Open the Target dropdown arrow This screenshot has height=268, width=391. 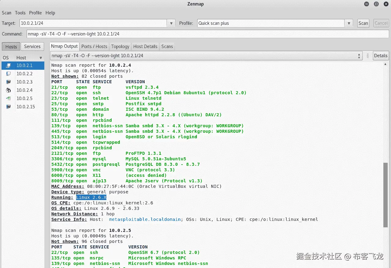click(171, 23)
